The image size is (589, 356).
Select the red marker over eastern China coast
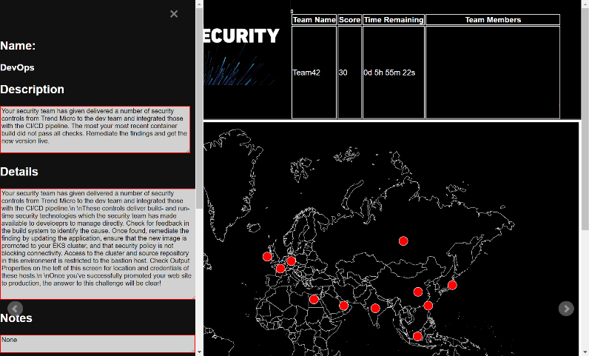[428, 306]
